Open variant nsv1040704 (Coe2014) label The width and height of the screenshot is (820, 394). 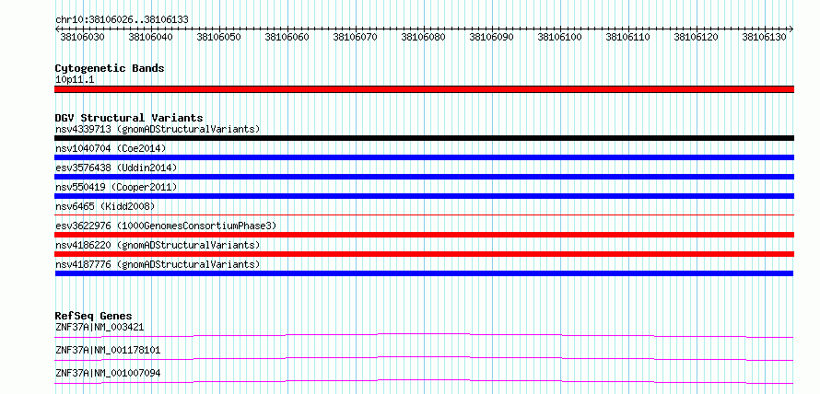[x=111, y=148]
